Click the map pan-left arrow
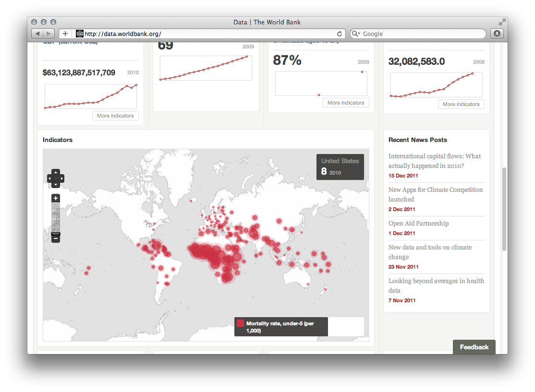 (x=49, y=178)
